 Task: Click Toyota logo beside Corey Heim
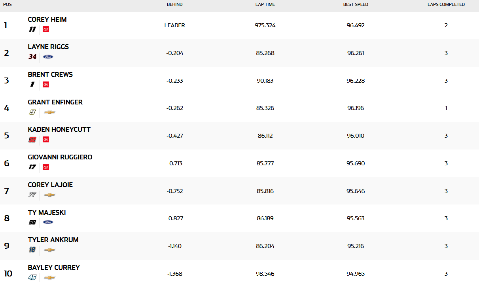point(46,29)
